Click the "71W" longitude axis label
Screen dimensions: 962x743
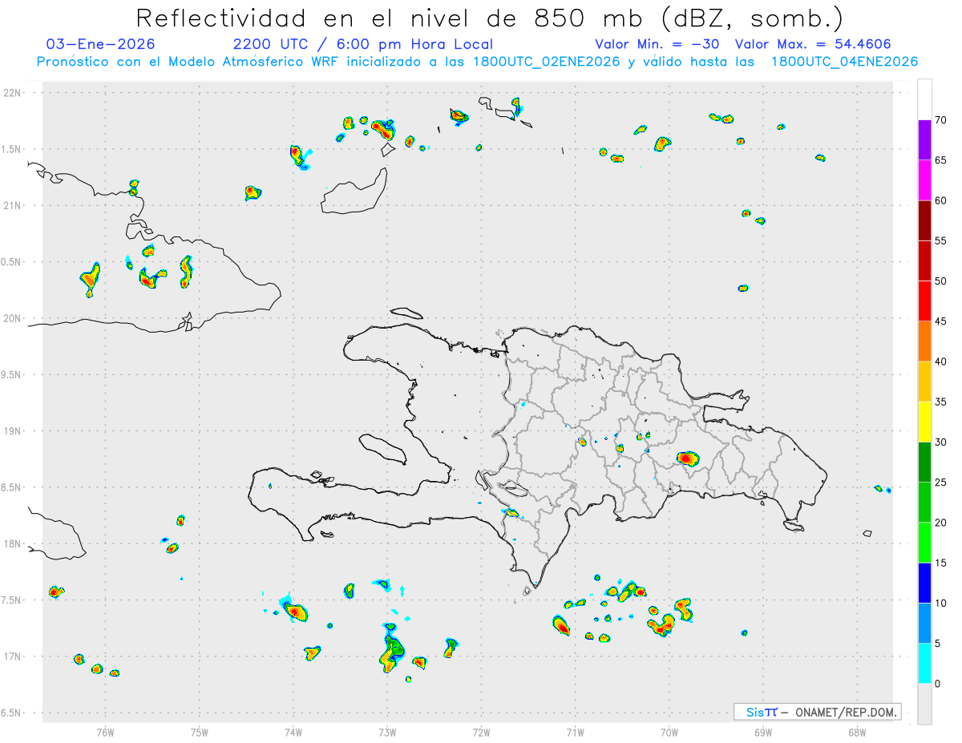point(575,731)
